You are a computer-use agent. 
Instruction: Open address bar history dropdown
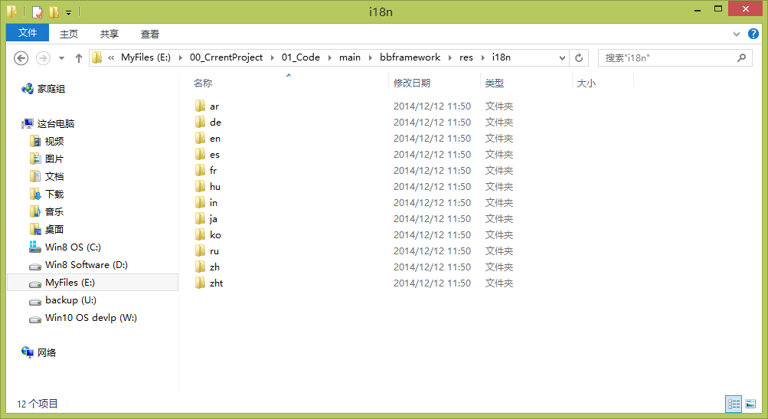[562, 57]
